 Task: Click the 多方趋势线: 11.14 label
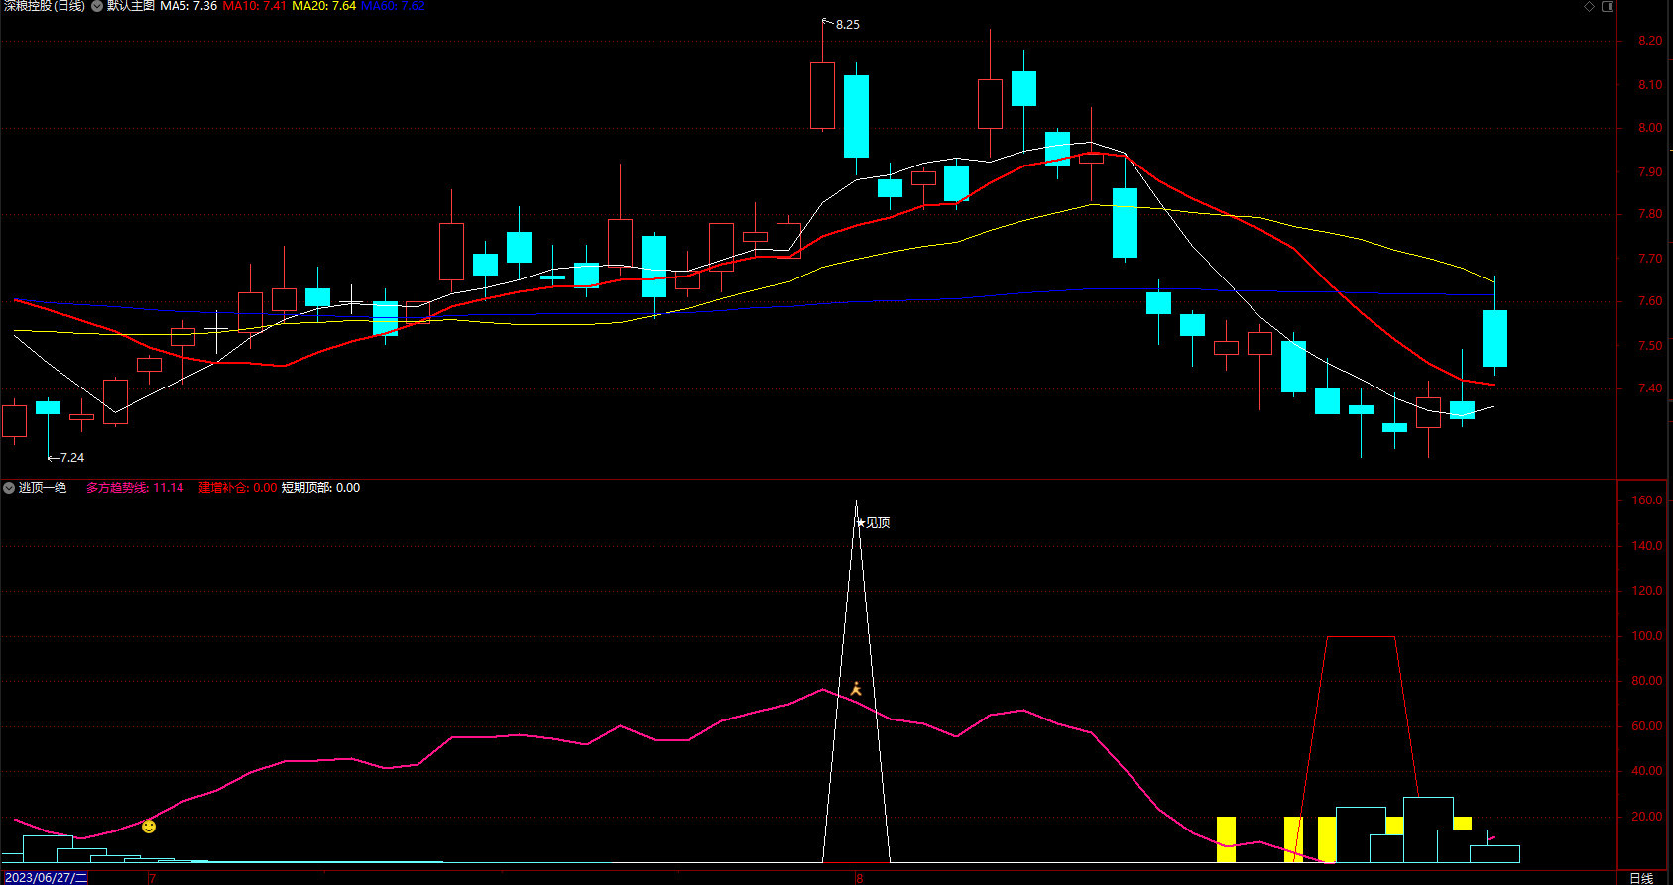point(135,488)
